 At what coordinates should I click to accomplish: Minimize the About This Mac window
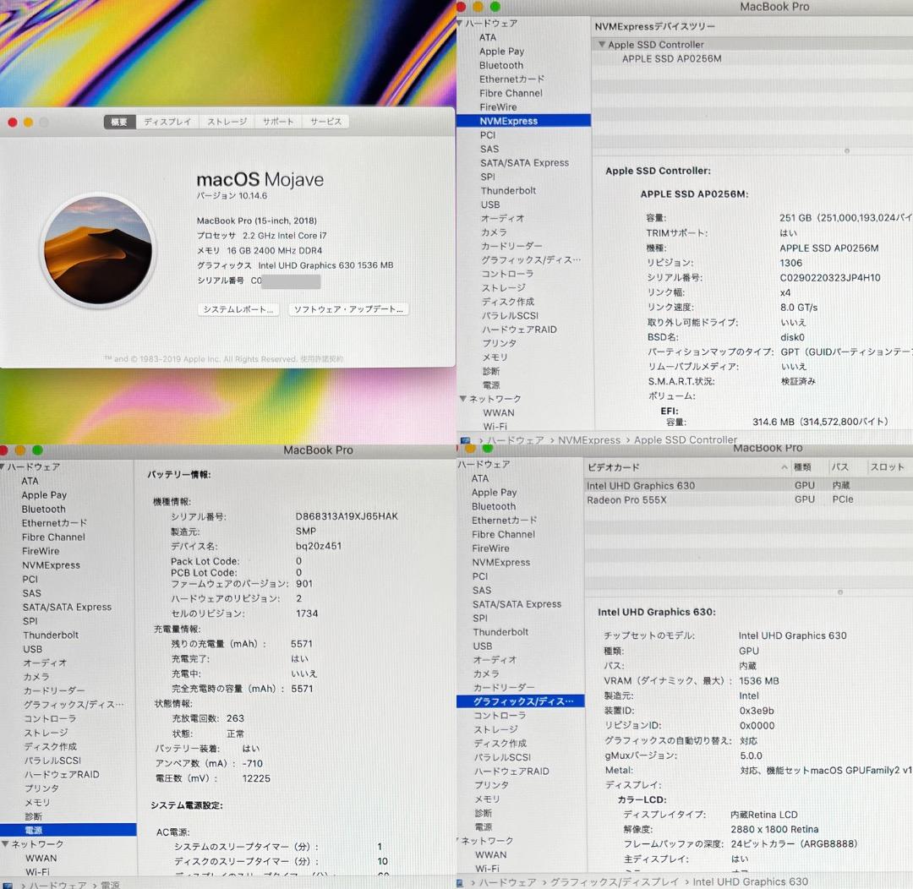(x=28, y=123)
